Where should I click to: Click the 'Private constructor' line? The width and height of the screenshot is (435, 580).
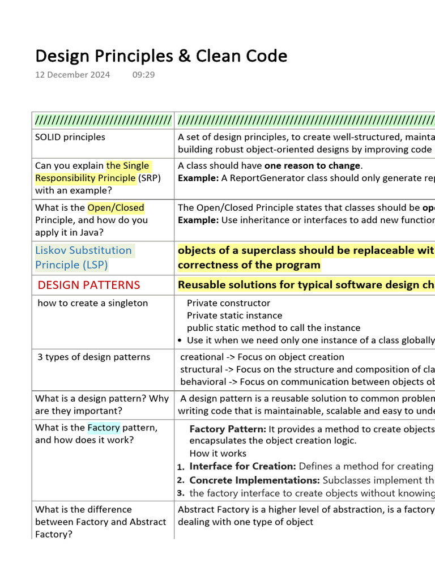click(x=228, y=303)
